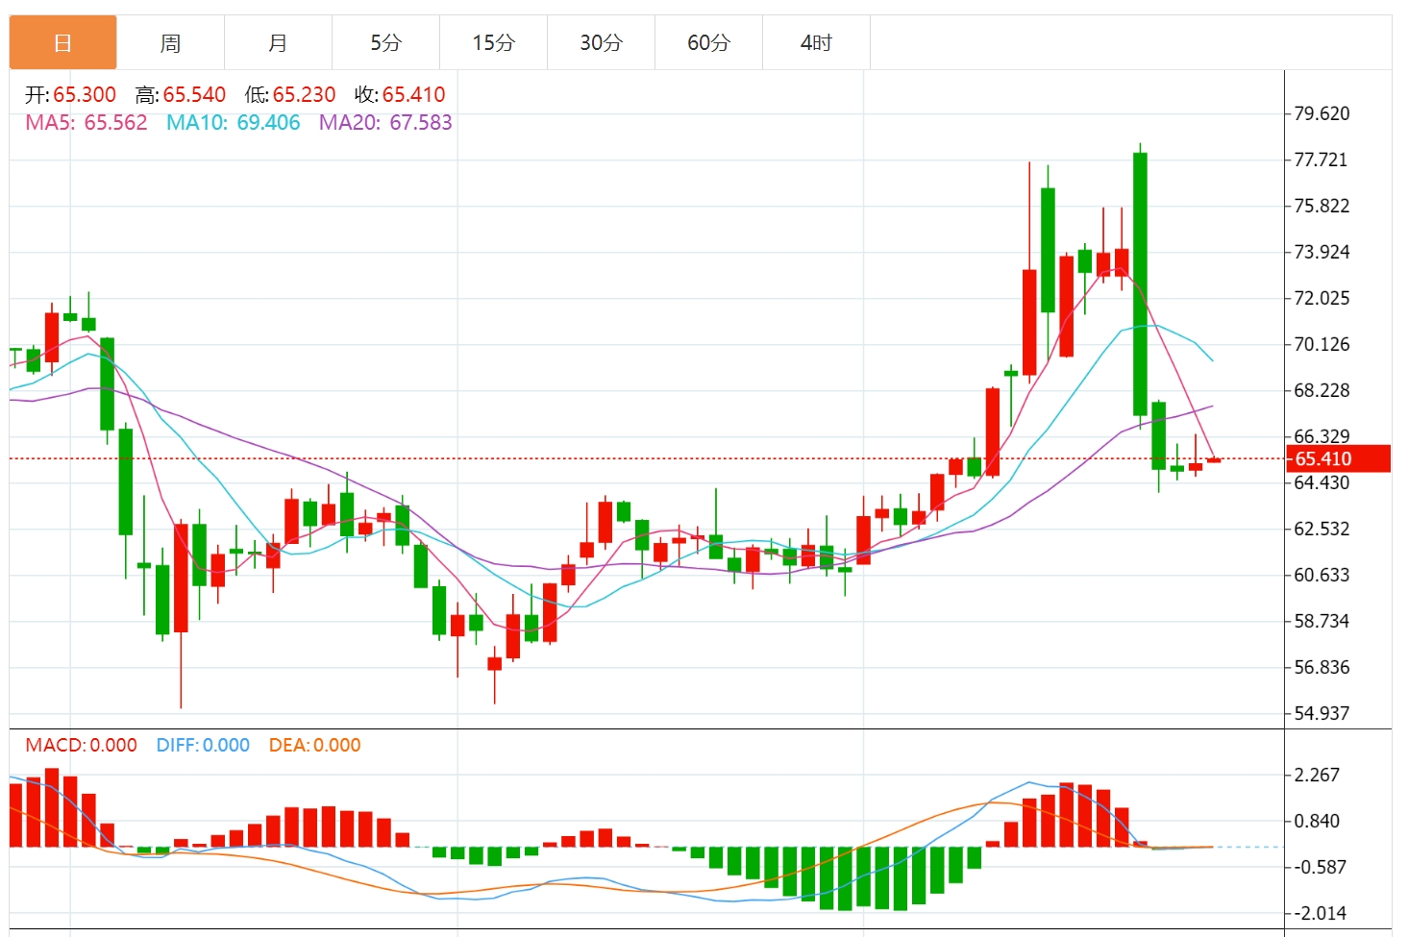This screenshot has height=937, width=1408.
Task: Click the MACD:0.000 indicator label
Action: (x=81, y=745)
